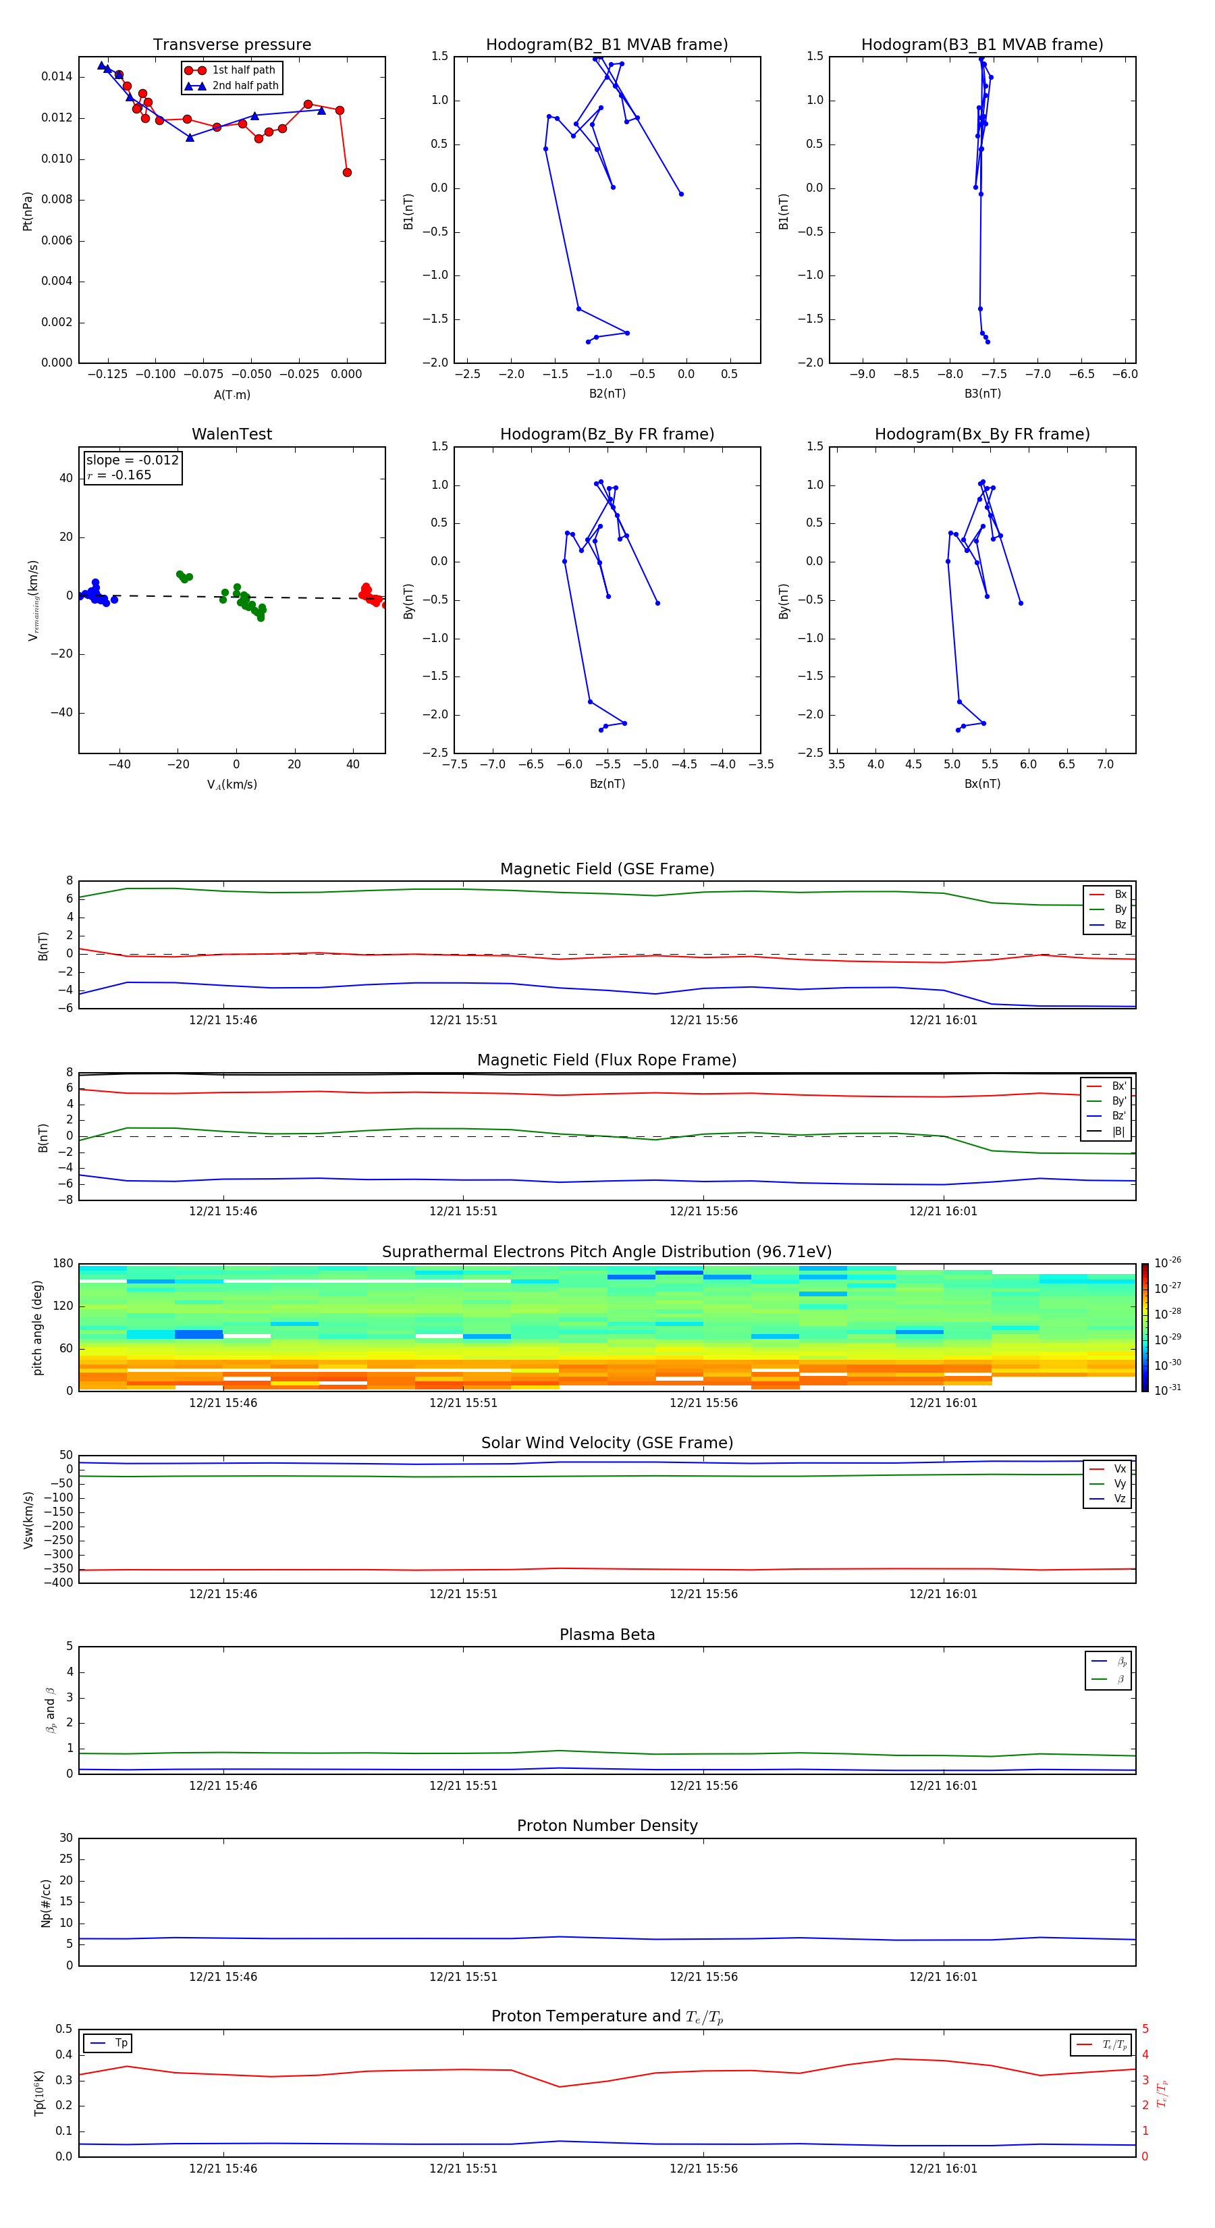Image resolution: width=1215 pixels, height=2228 pixels.
Task: Click the Bz' entry in Flux Rope legend
Action: 1107,1116
